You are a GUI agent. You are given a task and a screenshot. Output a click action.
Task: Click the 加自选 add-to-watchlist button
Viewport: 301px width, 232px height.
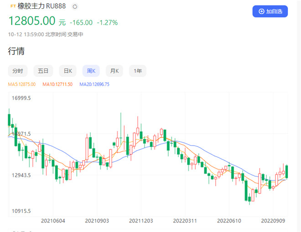point(270,11)
